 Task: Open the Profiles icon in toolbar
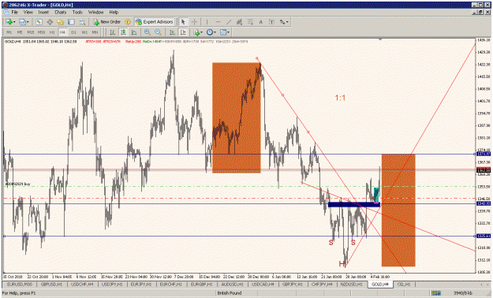pyautogui.click(x=22, y=22)
